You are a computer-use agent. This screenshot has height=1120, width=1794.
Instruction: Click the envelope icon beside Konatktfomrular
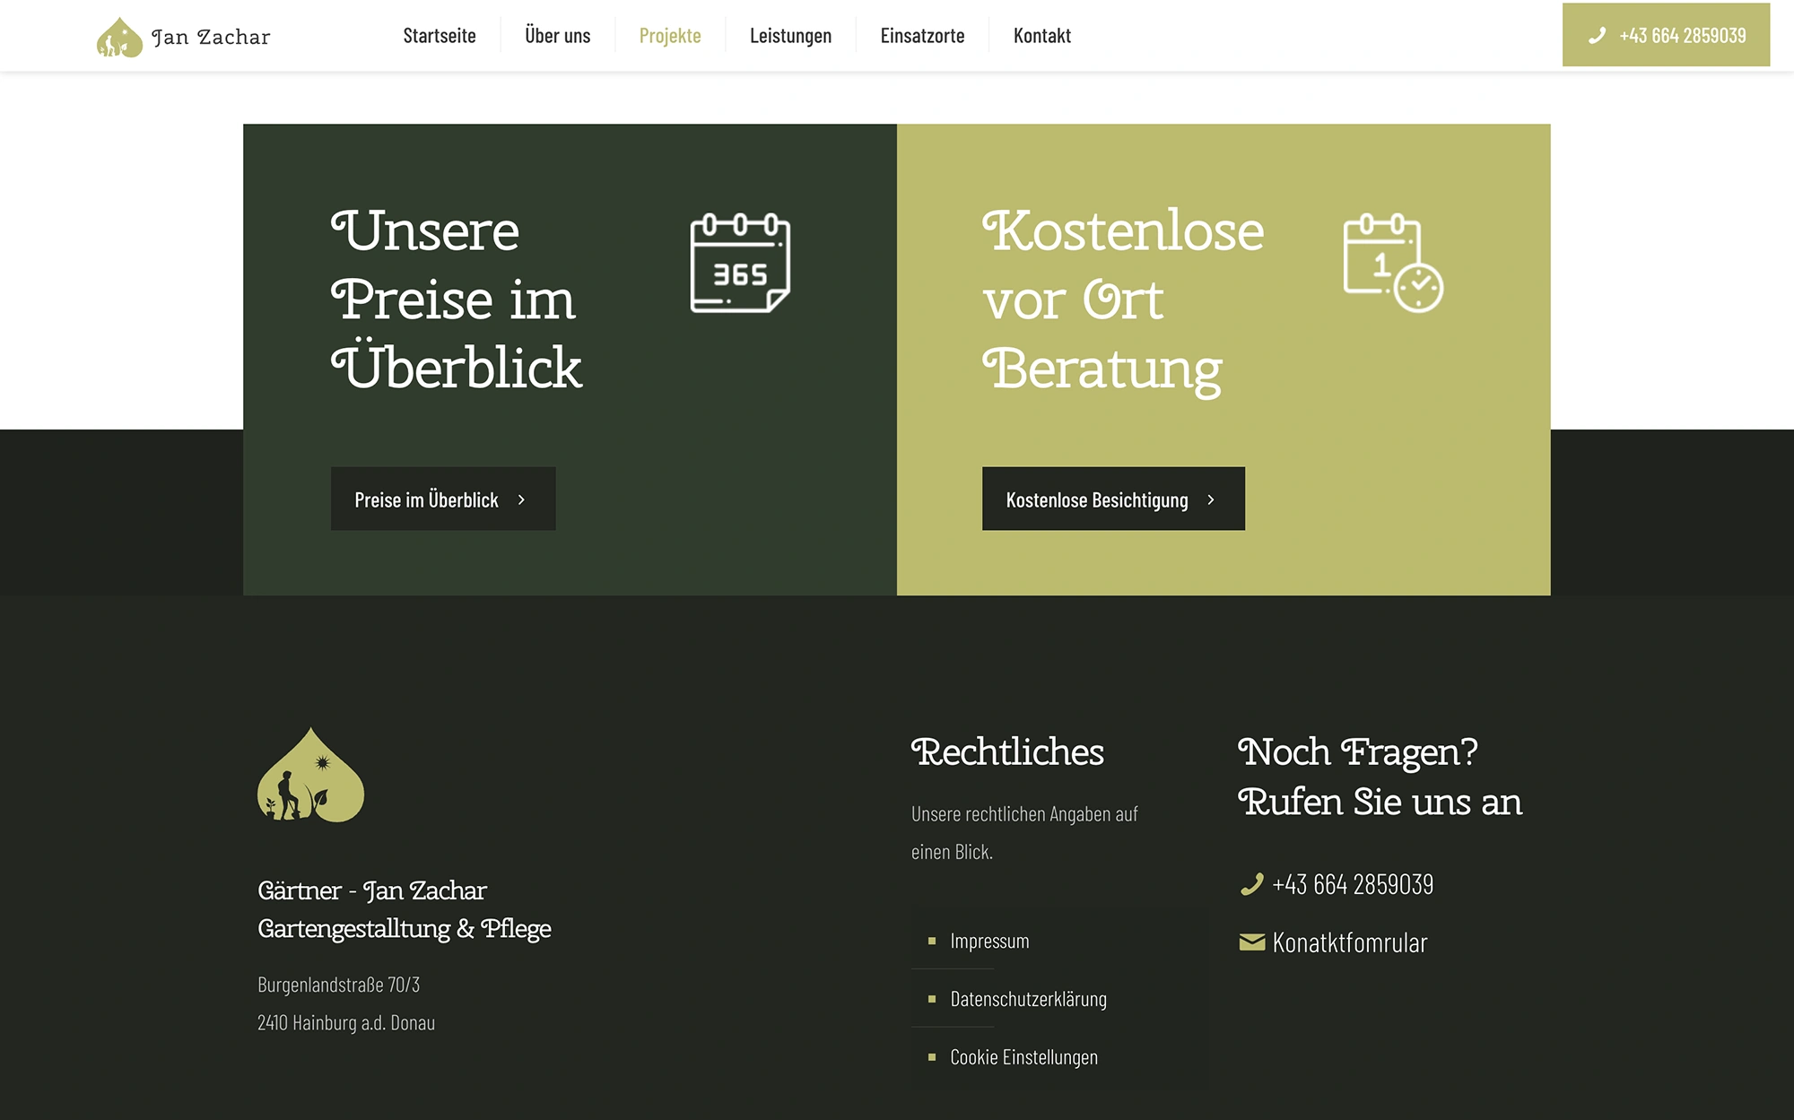(x=1251, y=942)
